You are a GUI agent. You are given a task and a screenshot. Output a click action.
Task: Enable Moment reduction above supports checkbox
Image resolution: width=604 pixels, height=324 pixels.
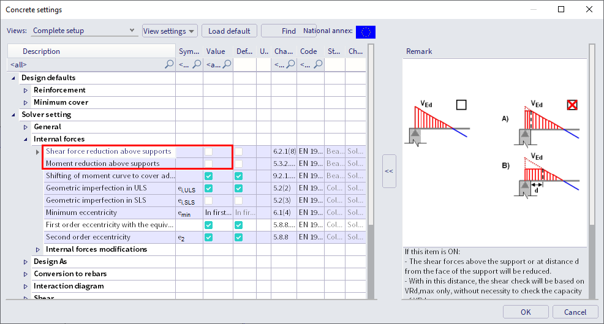(x=209, y=164)
